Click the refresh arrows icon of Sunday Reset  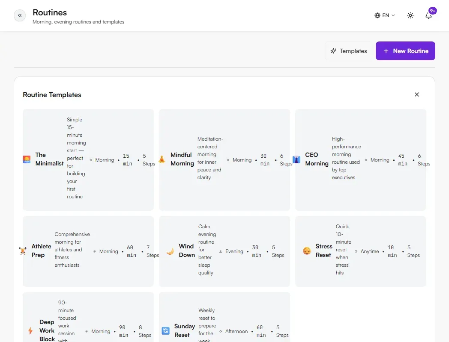pyautogui.click(x=165, y=331)
